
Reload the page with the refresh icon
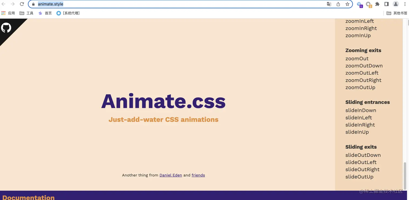22,4
